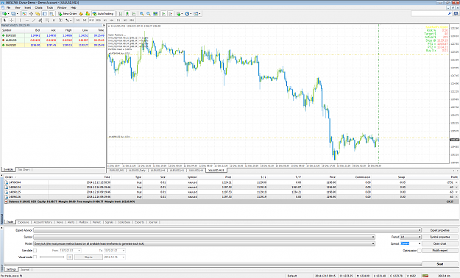Zoom out the chart
460x278 pixels.
coord(149,13)
